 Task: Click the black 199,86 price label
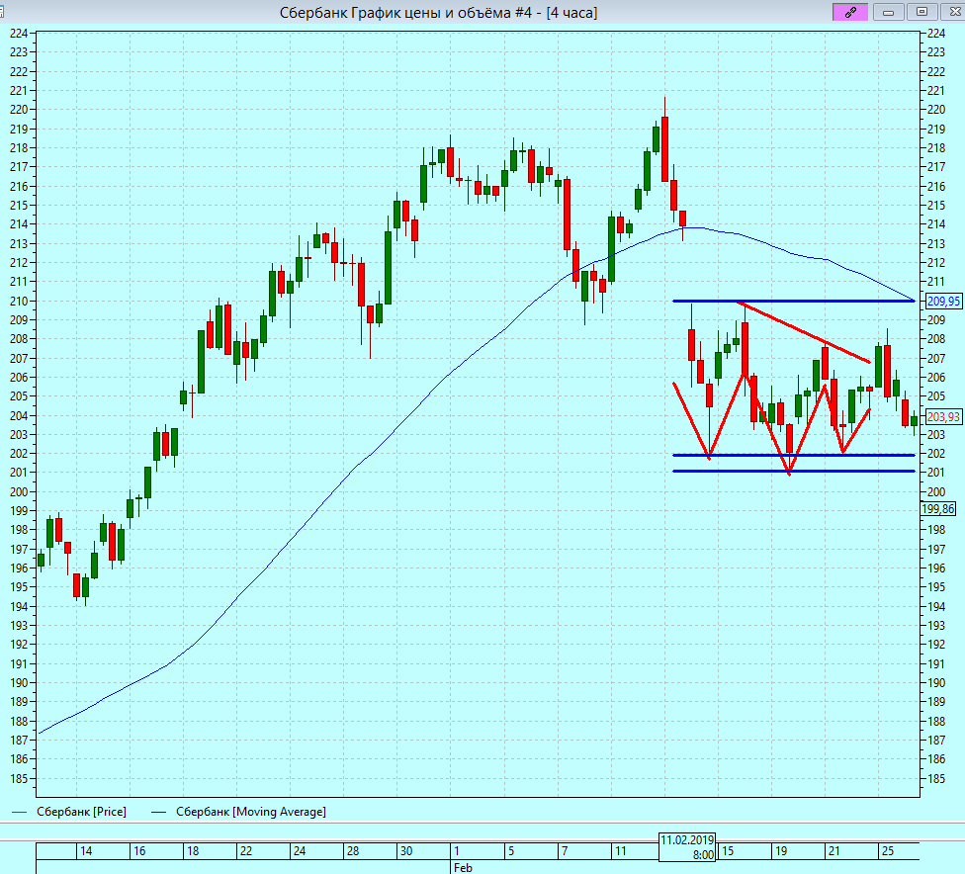point(938,509)
